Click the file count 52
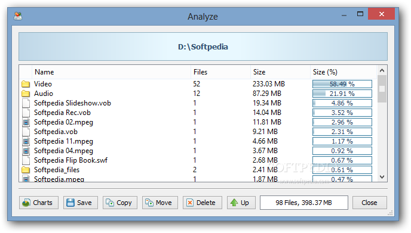 (x=197, y=84)
